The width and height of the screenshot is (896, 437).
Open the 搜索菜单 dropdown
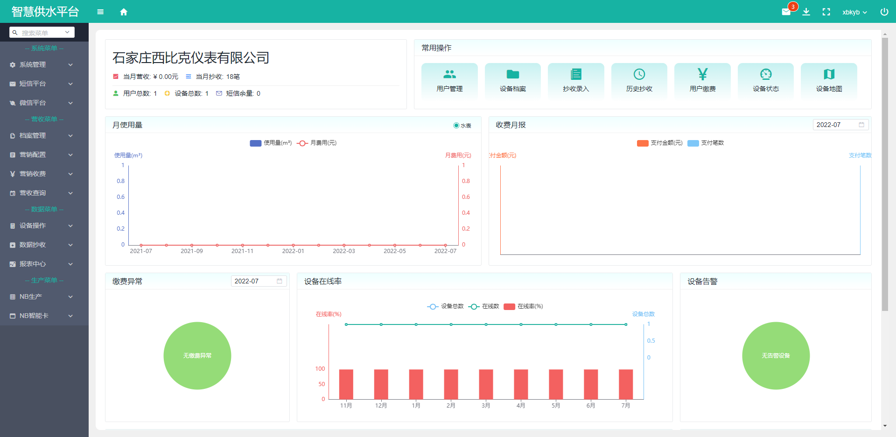point(42,33)
